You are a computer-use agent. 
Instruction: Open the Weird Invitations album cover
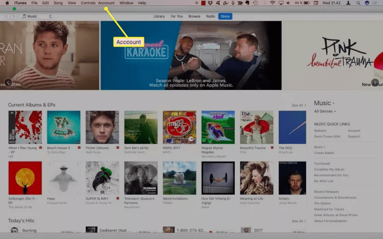pos(179,178)
